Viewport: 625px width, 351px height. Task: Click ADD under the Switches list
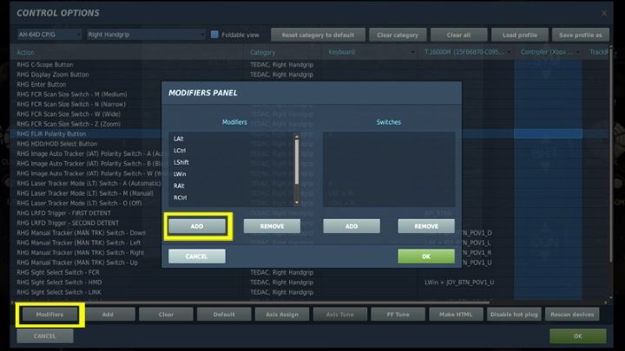point(352,226)
